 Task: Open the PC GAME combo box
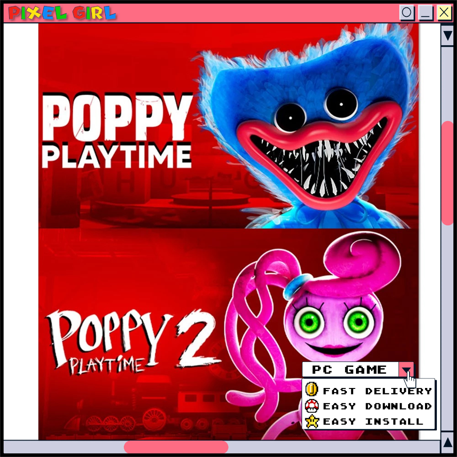tap(351, 369)
